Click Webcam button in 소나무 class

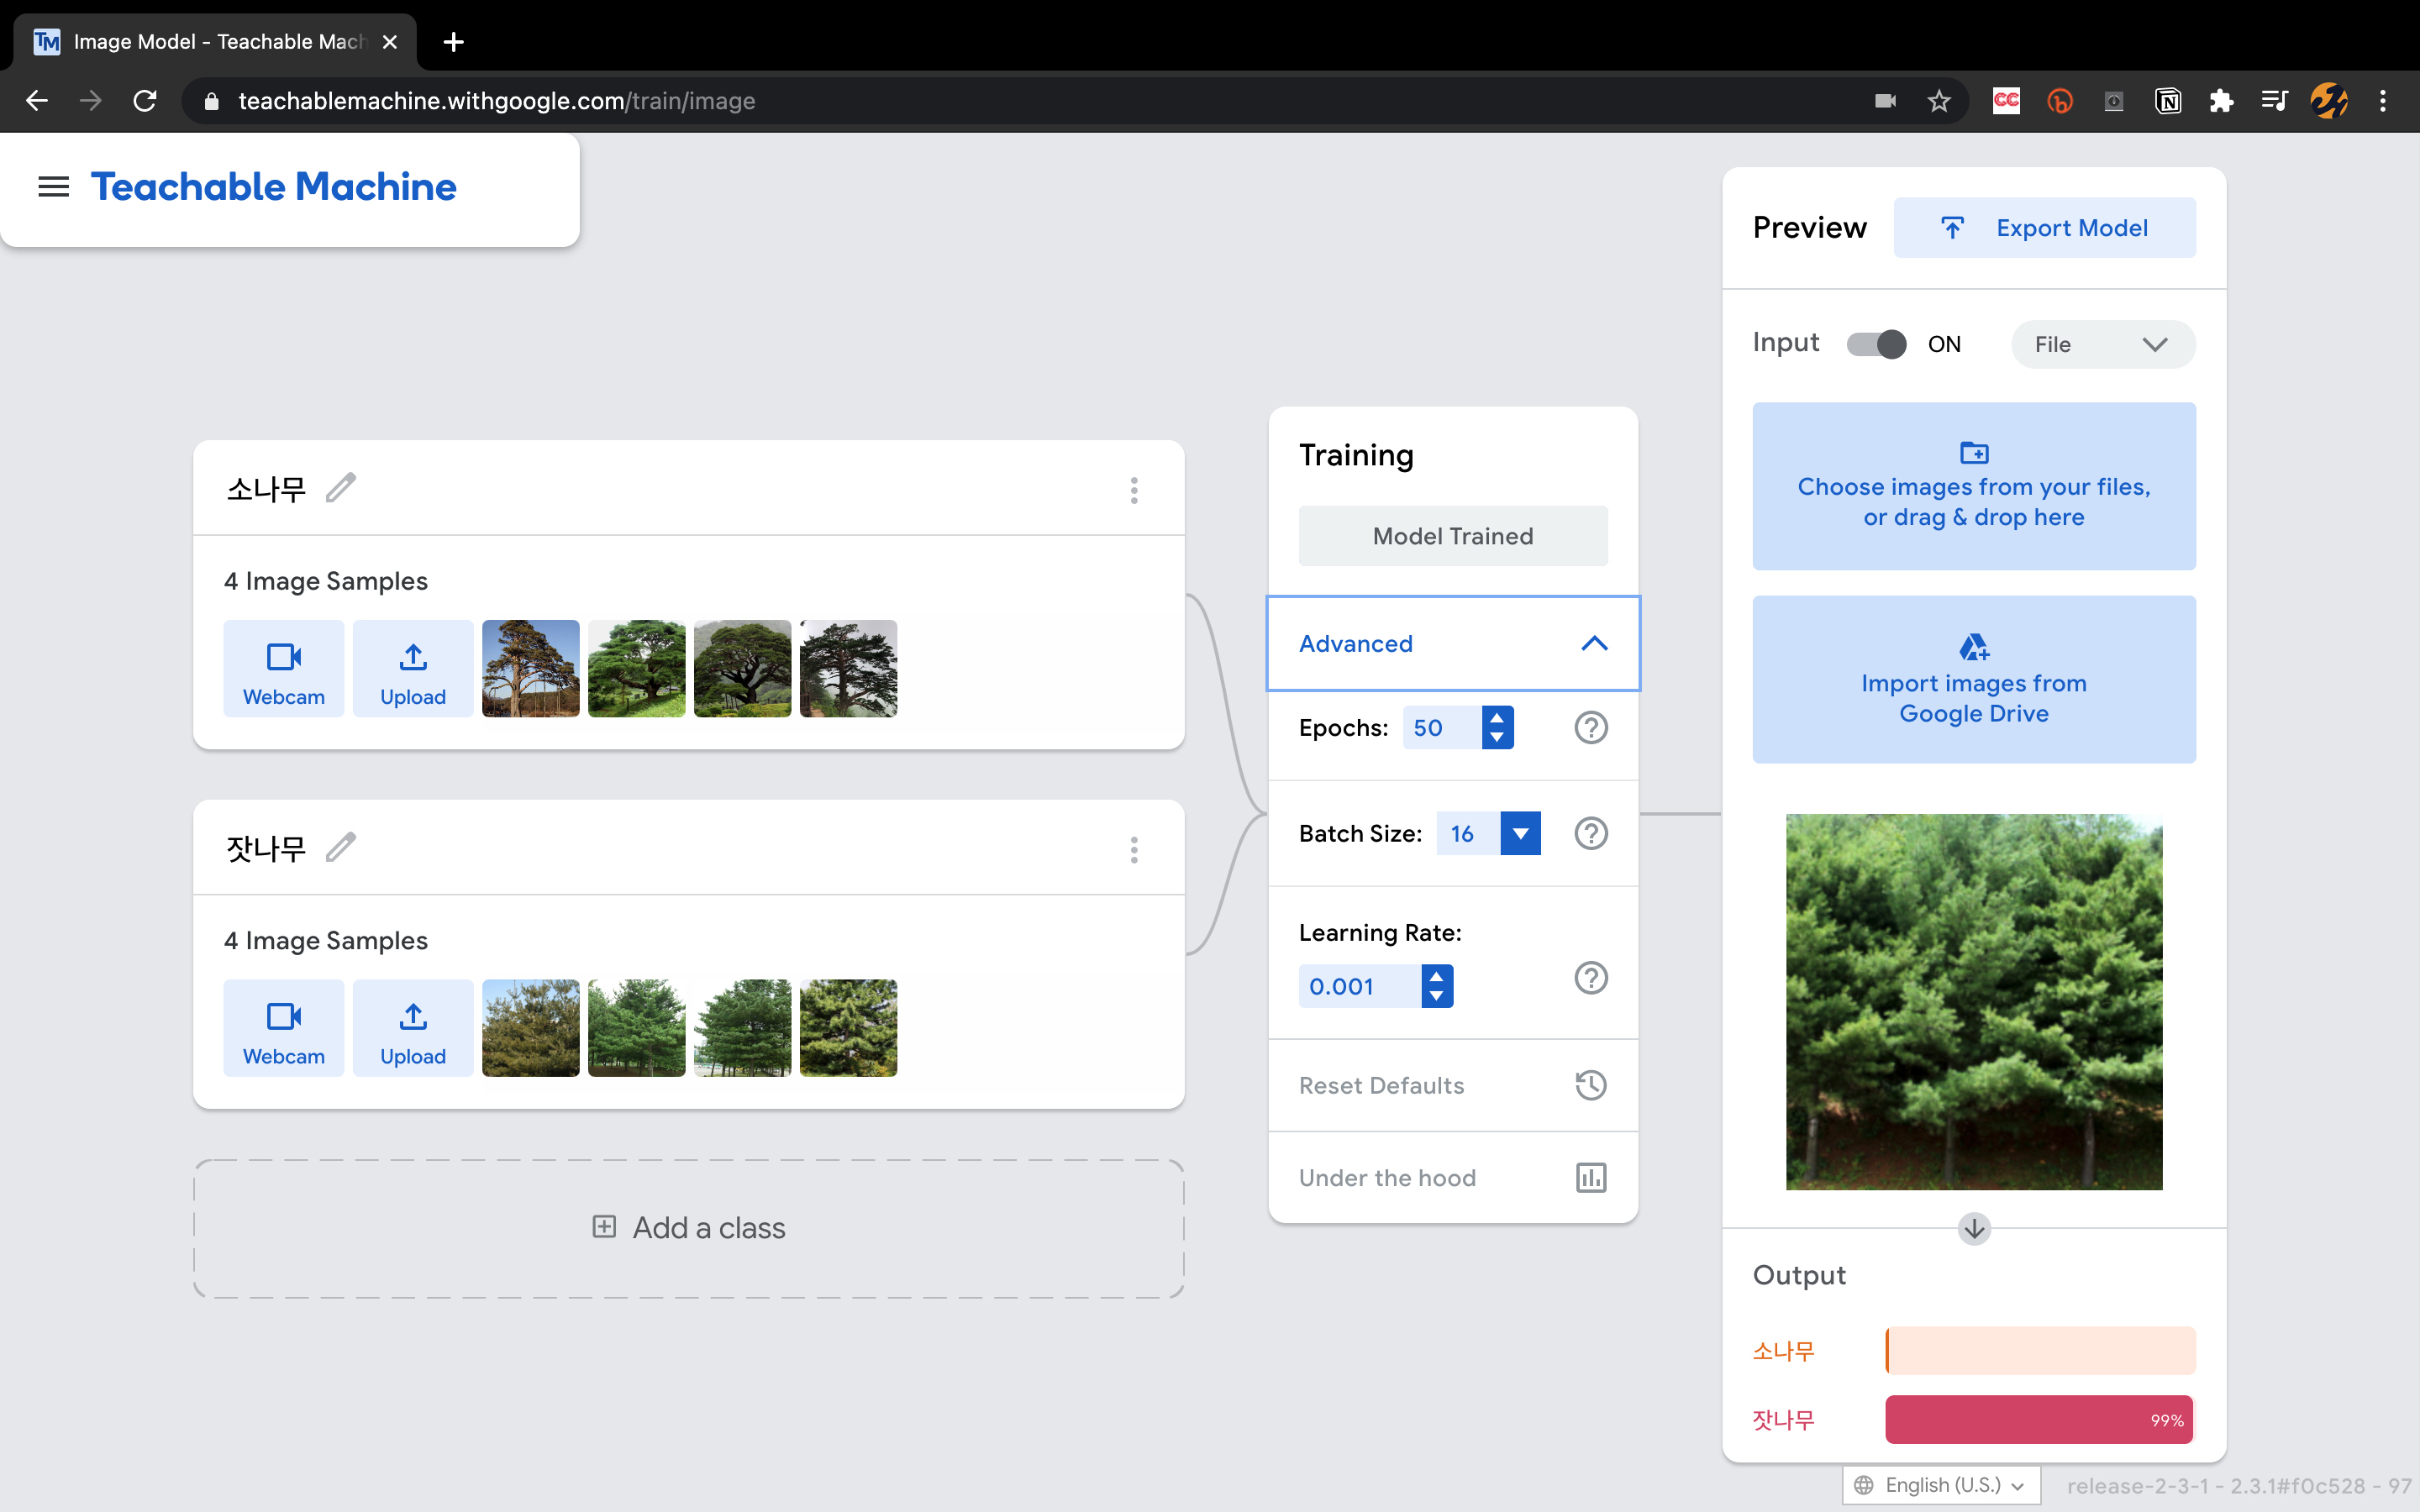tap(284, 668)
